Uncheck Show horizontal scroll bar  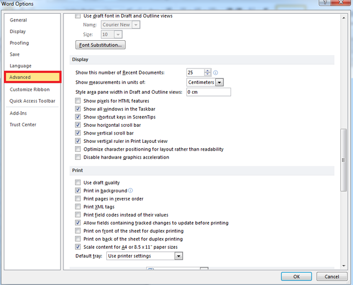(x=78, y=125)
